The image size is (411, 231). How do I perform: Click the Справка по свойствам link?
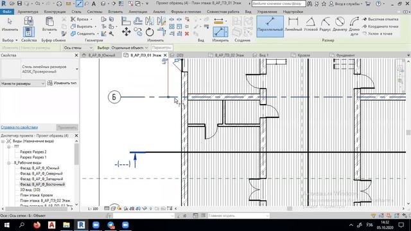tap(19, 127)
